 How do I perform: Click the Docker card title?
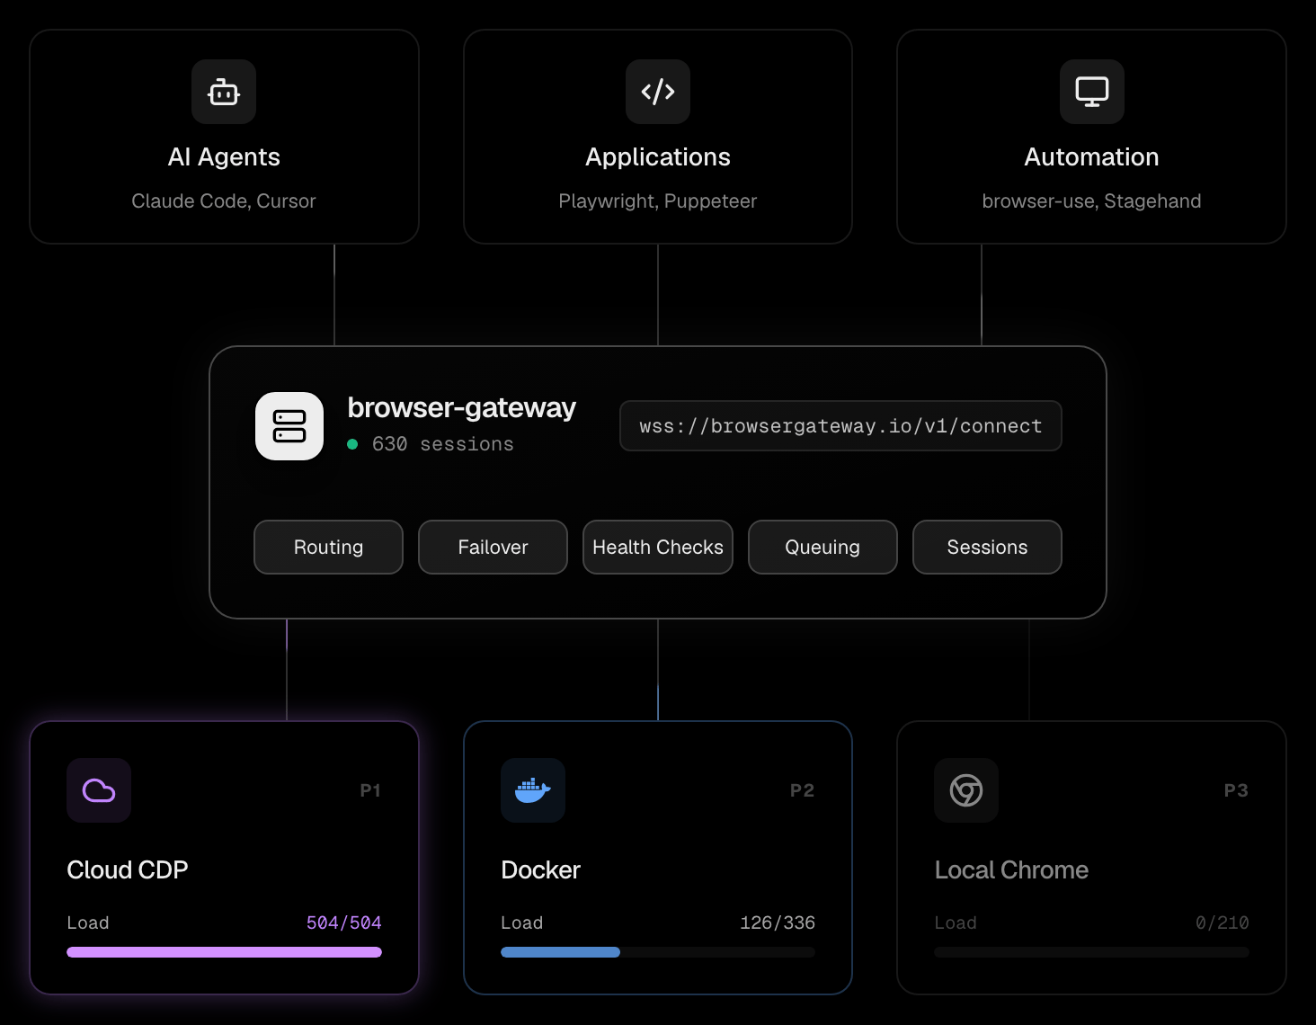coord(540,870)
